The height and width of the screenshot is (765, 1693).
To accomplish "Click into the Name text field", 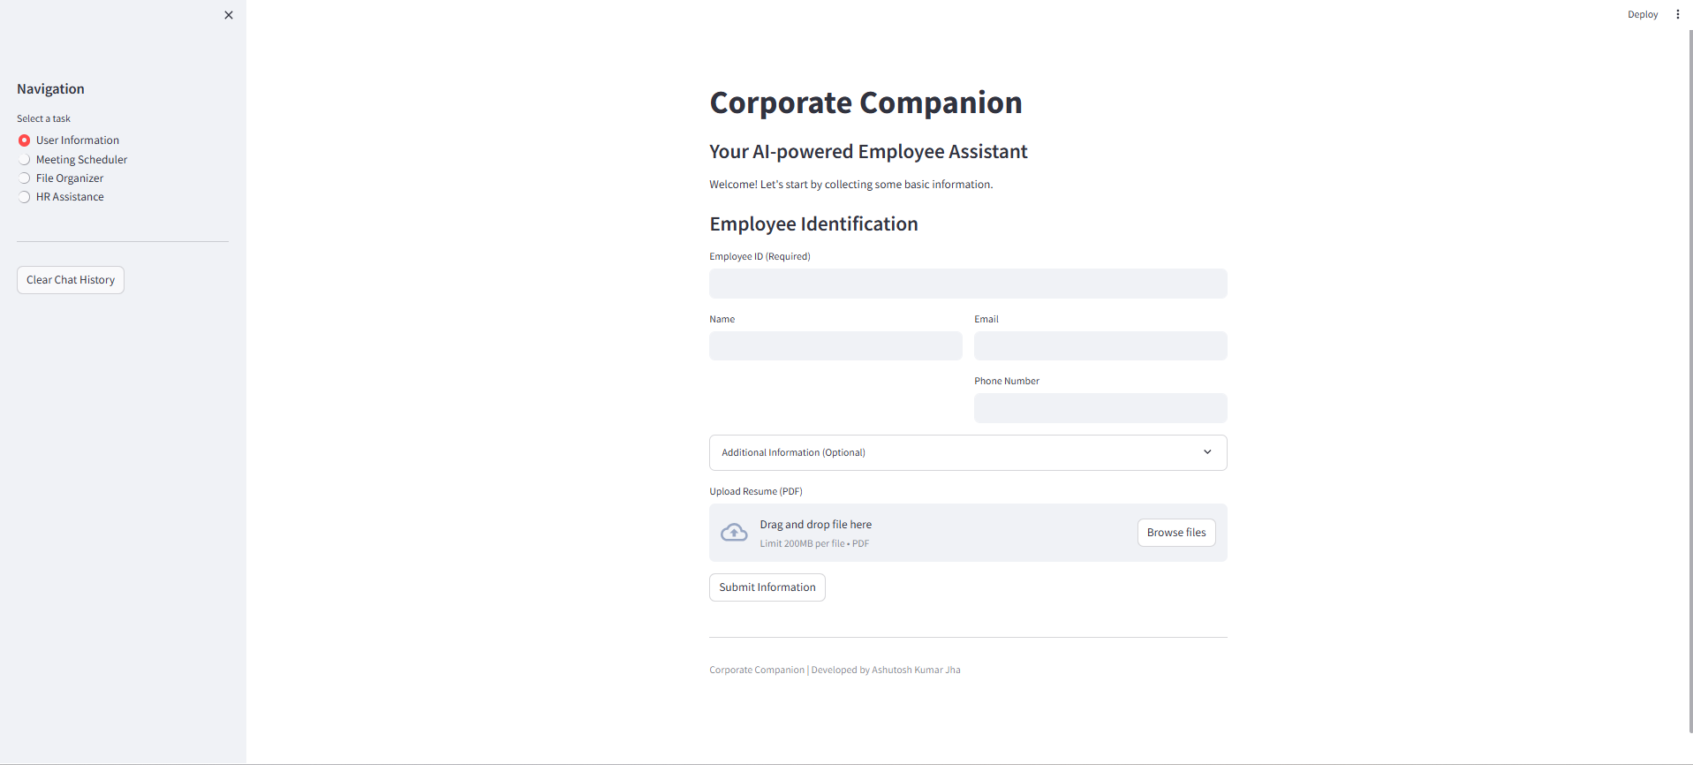I will click(835, 345).
